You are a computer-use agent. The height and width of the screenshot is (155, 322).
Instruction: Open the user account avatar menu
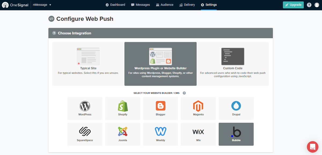point(317,5)
